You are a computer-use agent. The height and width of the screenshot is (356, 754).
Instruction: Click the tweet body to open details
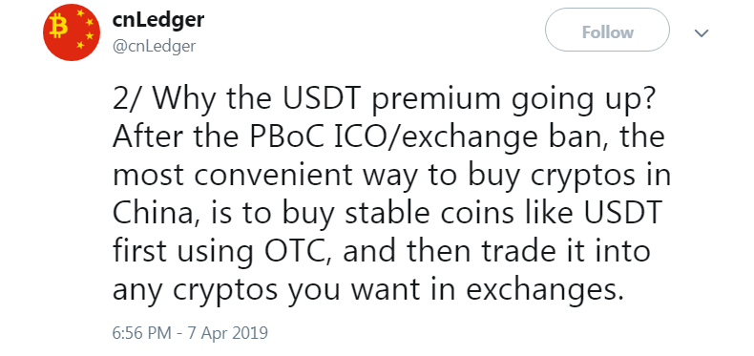point(391,194)
